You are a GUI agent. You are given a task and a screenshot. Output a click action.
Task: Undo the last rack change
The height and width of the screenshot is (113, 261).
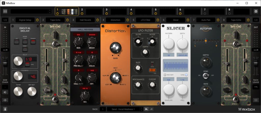pyautogui.click(x=146, y=109)
